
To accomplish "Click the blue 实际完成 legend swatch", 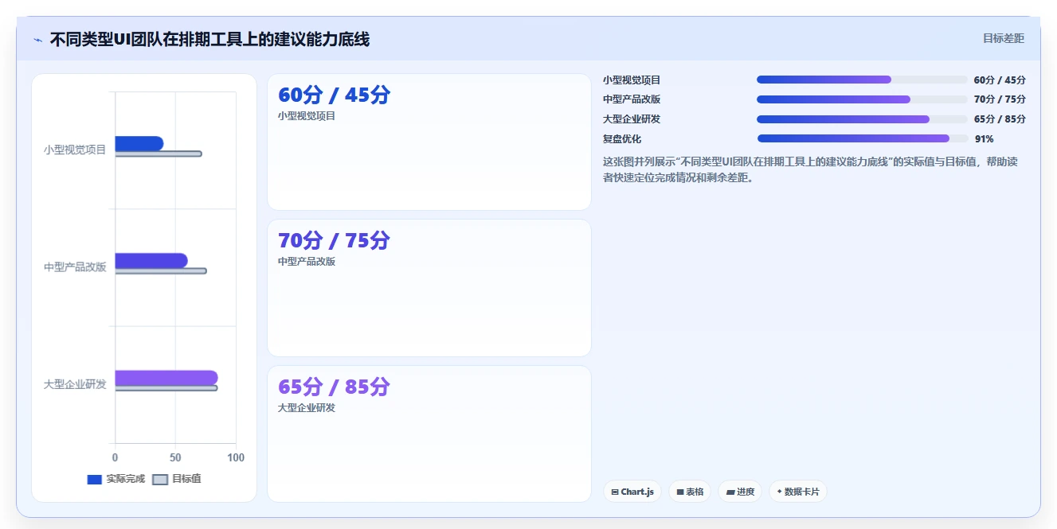I will pos(94,480).
